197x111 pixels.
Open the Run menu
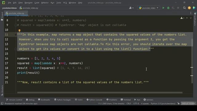pyautogui.click(x=52, y=3)
